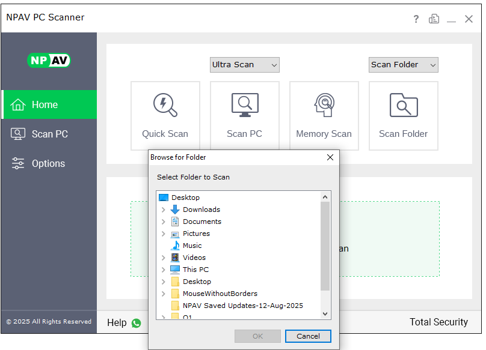
Task: Select NPAV Saved Updates-12-Aug-2025 folder
Action: (x=242, y=306)
